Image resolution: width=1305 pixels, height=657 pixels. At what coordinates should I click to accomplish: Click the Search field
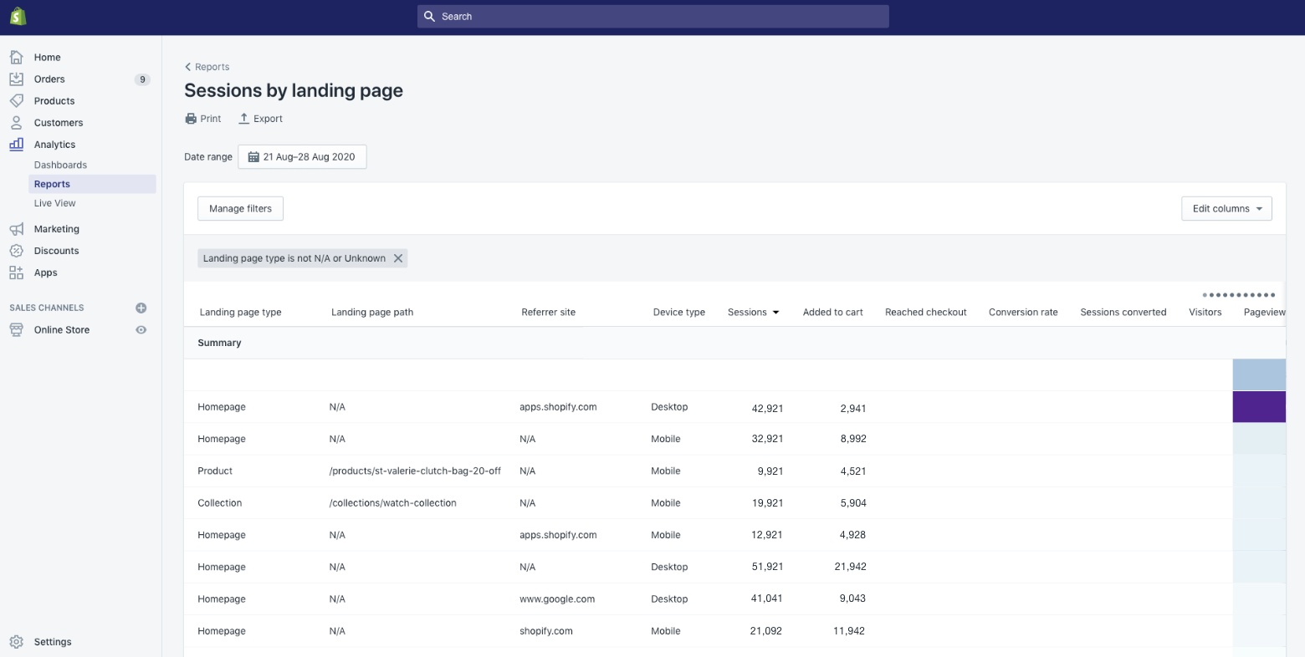click(652, 17)
